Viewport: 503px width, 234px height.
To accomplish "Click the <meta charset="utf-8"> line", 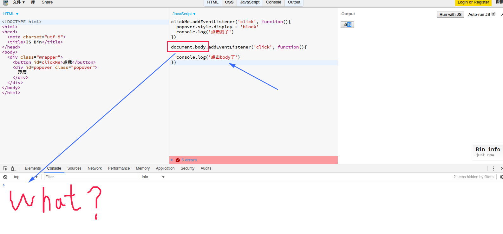I will pos(36,37).
